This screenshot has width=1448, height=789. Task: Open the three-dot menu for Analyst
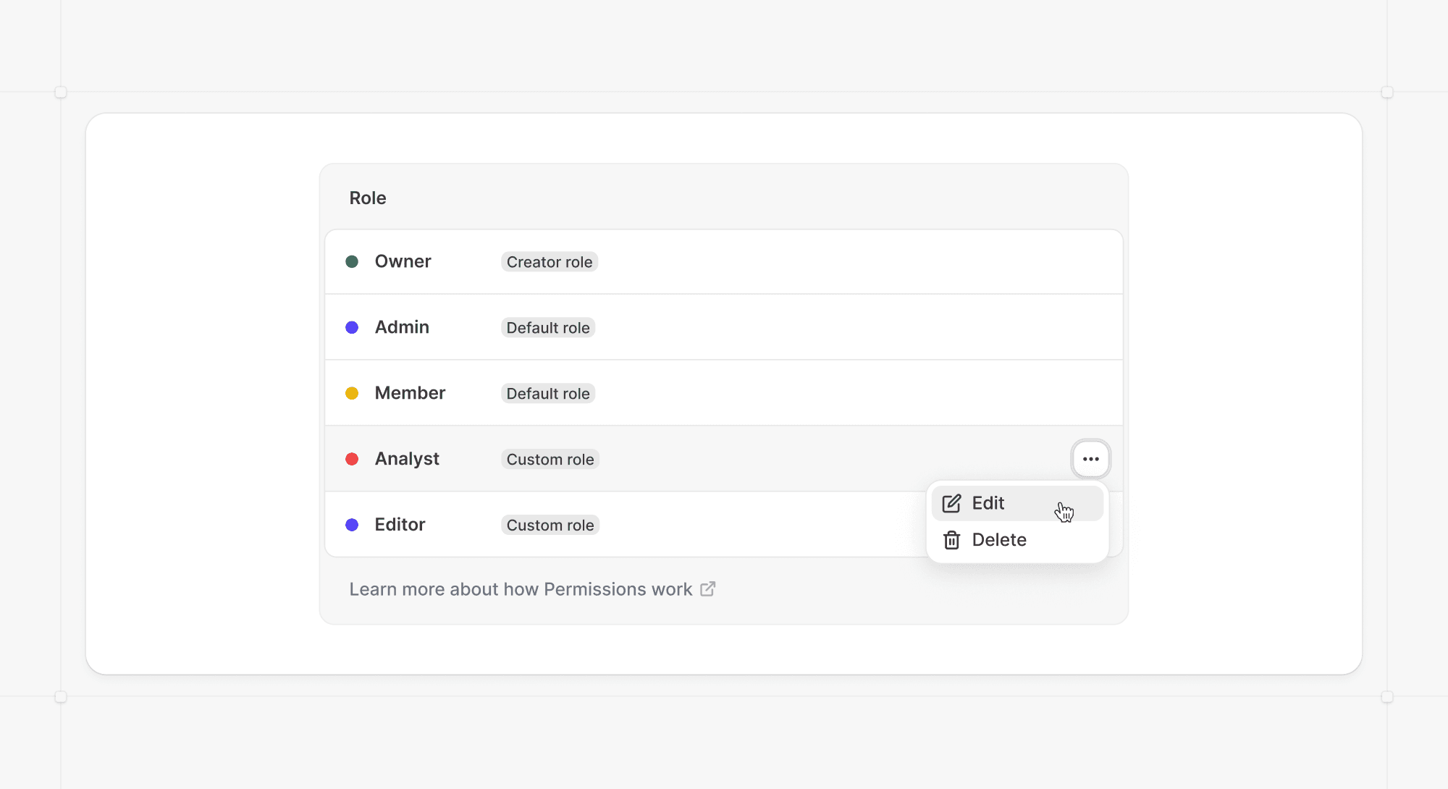click(1090, 459)
